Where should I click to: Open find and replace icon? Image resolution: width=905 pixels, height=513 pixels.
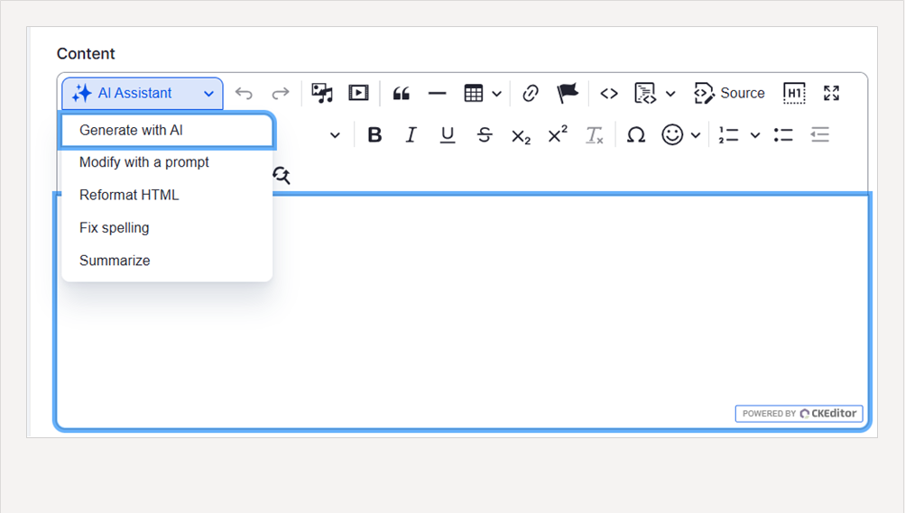[282, 175]
